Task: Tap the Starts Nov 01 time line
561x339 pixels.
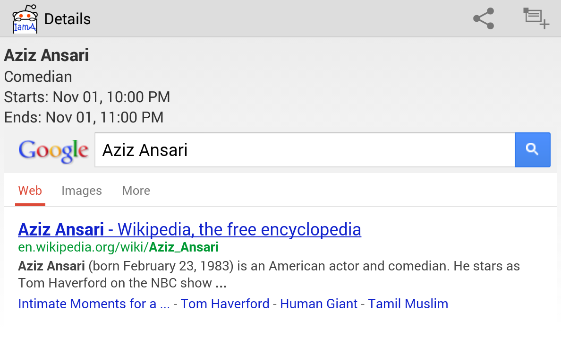Action: [x=87, y=97]
